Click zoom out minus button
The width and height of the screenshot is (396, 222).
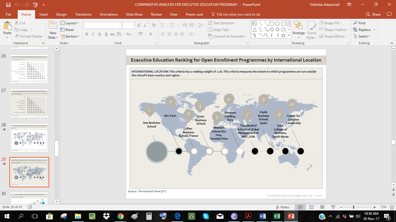tap(341, 207)
